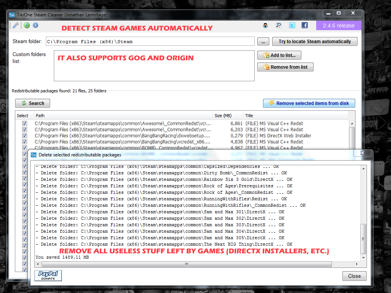Click the TikiOne title bar app icon
The height and width of the screenshot is (293, 391).
tap(12, 15)
